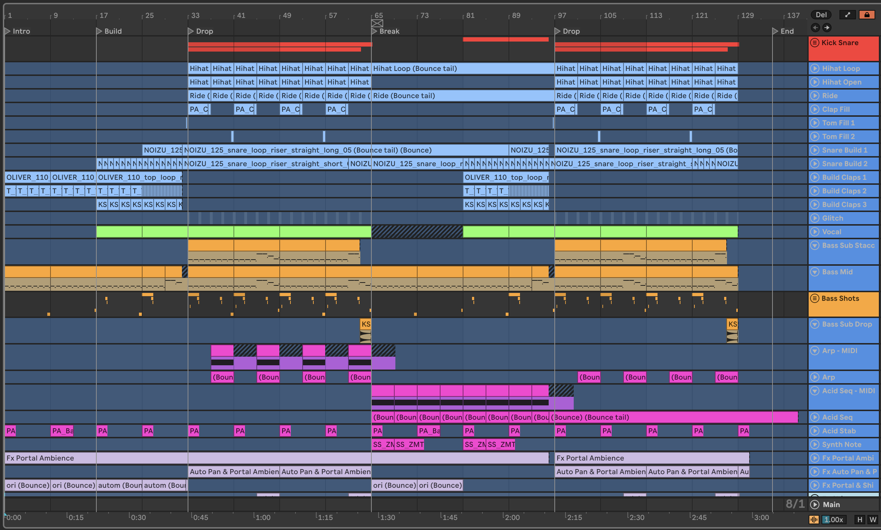Click the Del locator button
Viewport: 881px width, 530px height.
(x=821, y=15)
